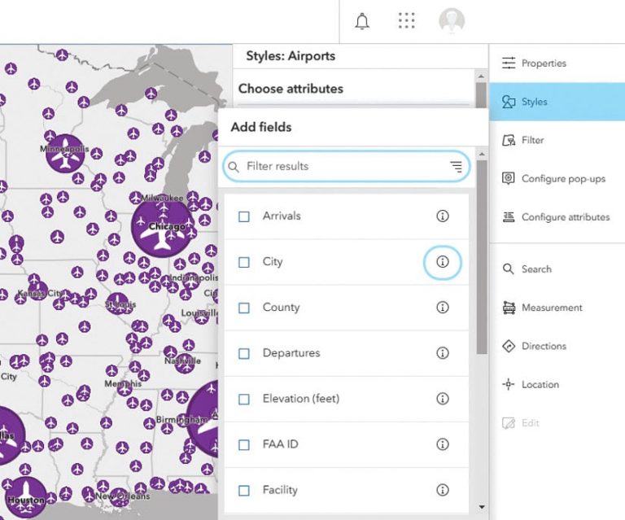Show info for FAA ID field
This screenshot has height=520, width=625.
click(443, 444)
